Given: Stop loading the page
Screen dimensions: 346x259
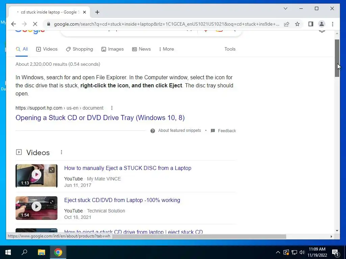Looking at the screenshot, I should 35,24.
